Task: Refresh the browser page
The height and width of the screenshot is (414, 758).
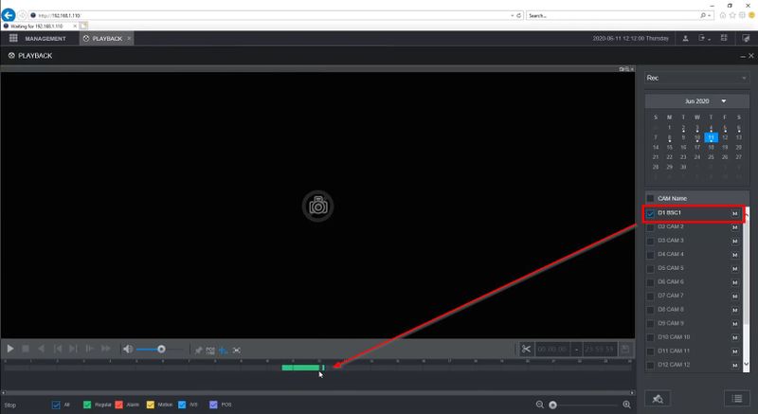Action: pyautogui.click(x=518, y=15)
